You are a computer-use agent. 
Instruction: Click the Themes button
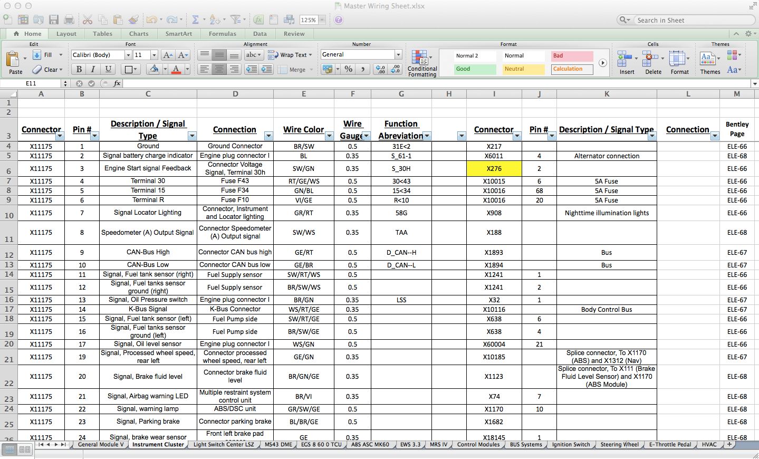(x=710, y=62)
